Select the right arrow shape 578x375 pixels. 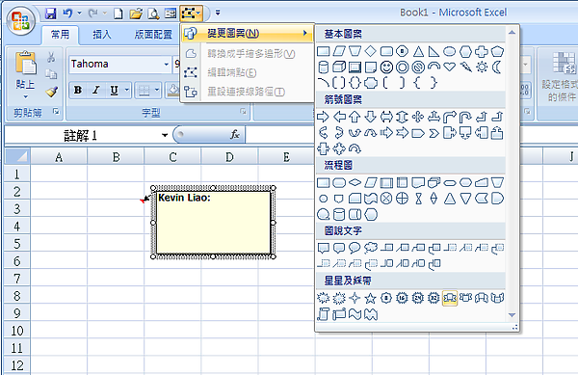pos(323,117)
